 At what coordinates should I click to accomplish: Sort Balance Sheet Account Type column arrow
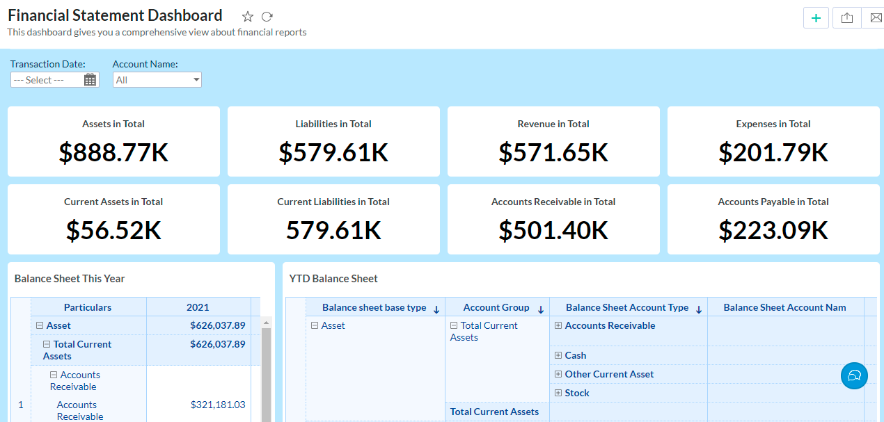click(699, 309)
